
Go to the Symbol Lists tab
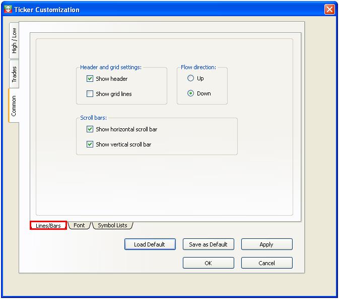point(112,225)
